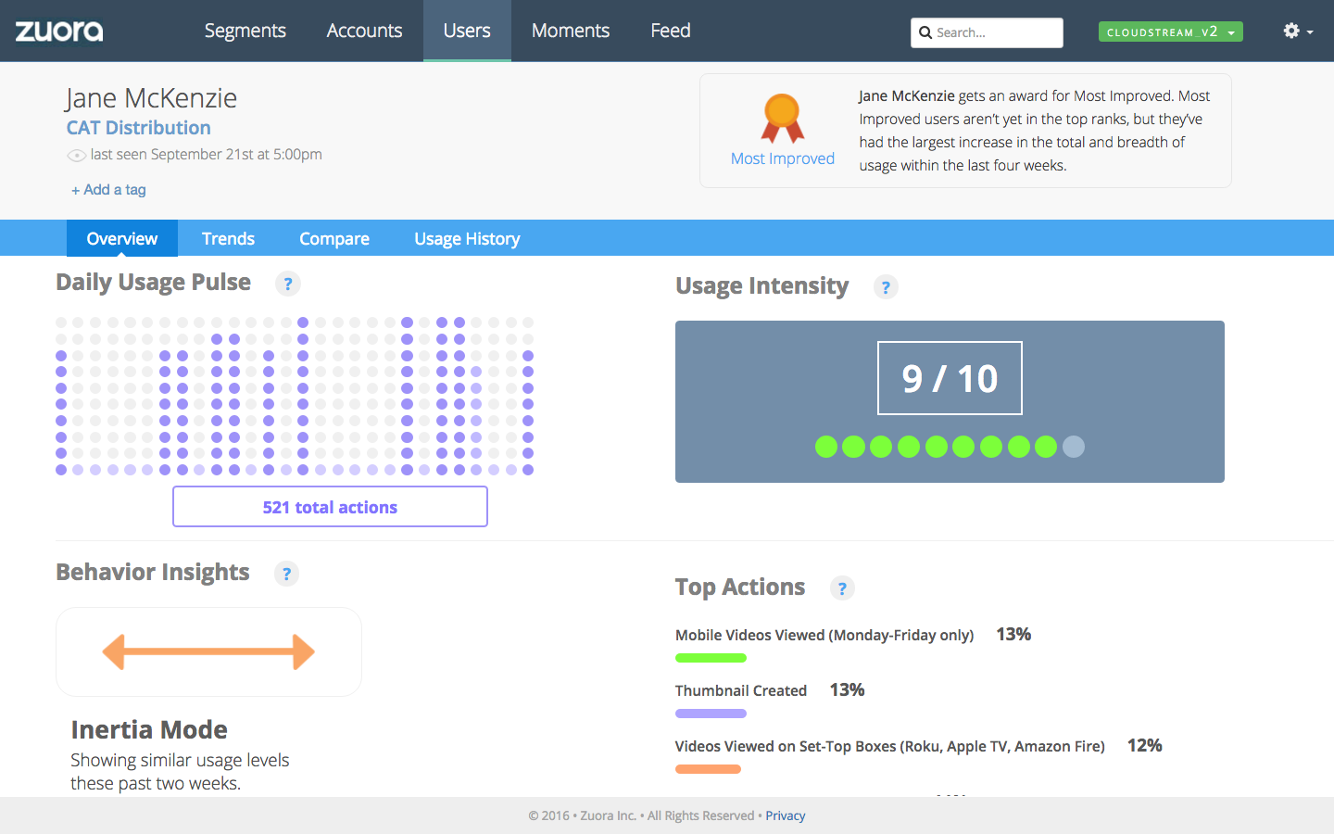The image size is (1334, 834).
Task: Switch to the Trends tab
Action: [228, 239]
